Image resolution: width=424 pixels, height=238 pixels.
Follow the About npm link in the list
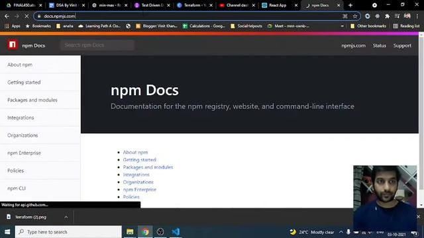135,152
